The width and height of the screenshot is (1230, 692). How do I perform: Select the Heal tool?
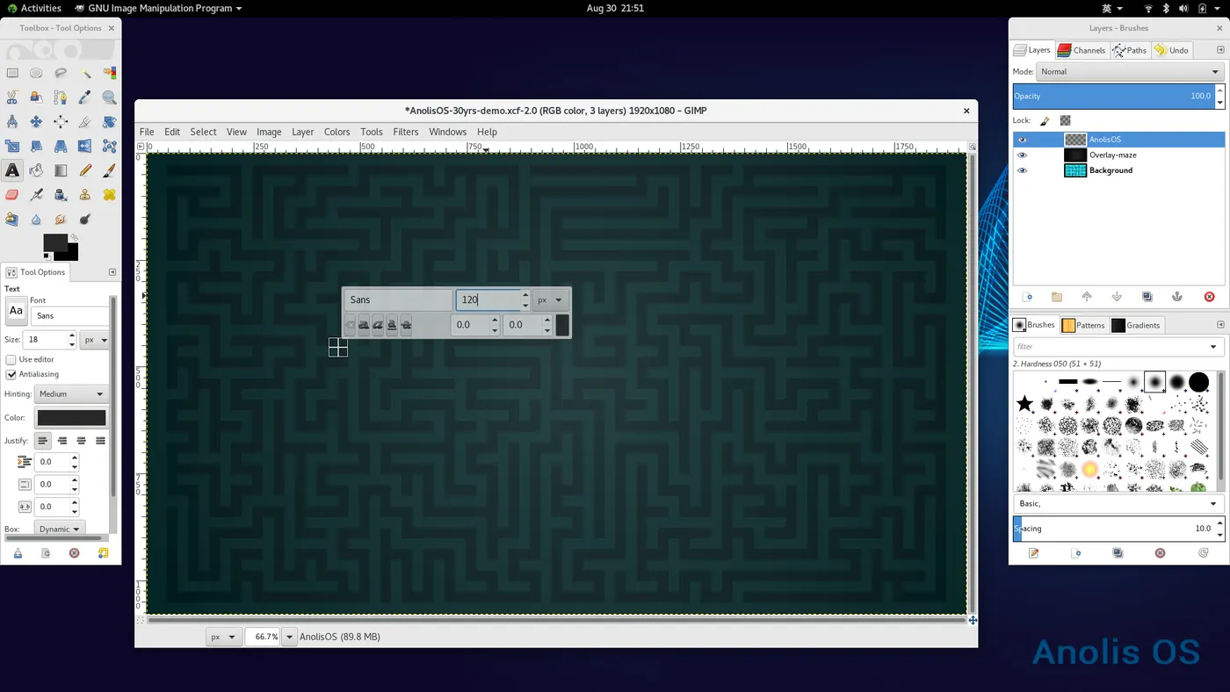coord(110,194)
